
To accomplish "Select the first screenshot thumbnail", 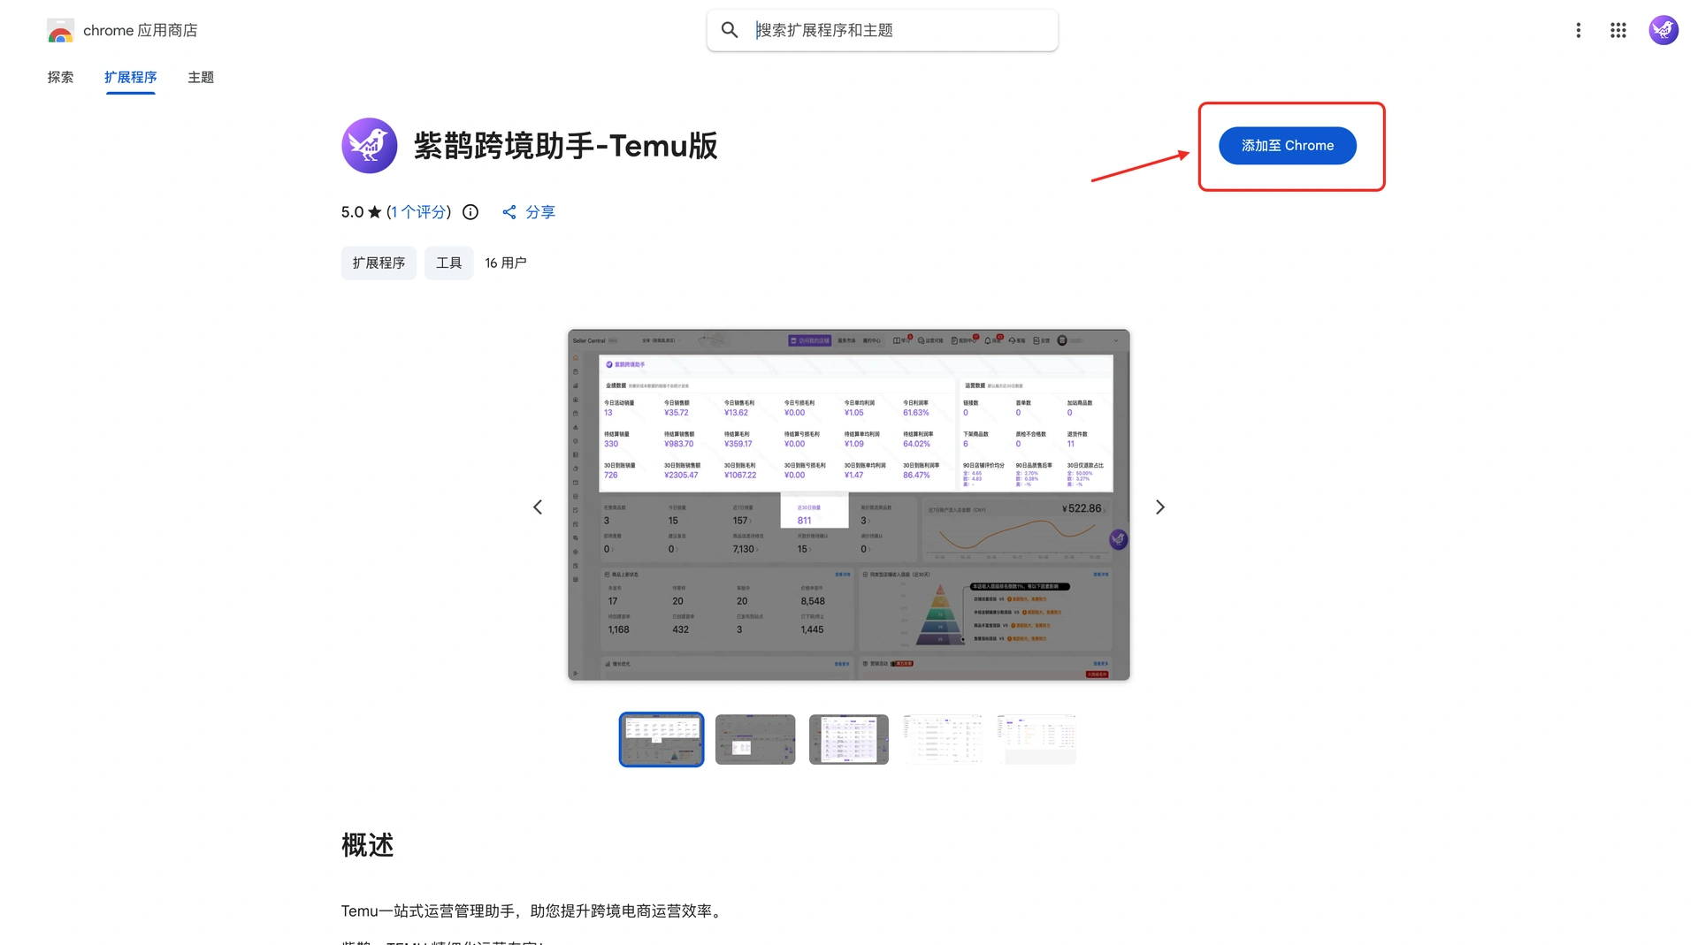I will click(662, 739).
